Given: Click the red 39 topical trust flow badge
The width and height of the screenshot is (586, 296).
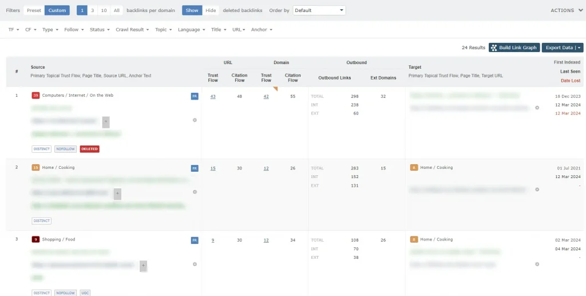Looking at the screenshot, I should (x=35, y=96).
